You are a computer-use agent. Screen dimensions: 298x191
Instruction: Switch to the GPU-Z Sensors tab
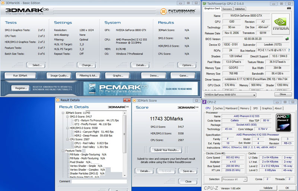coord(227,9)
